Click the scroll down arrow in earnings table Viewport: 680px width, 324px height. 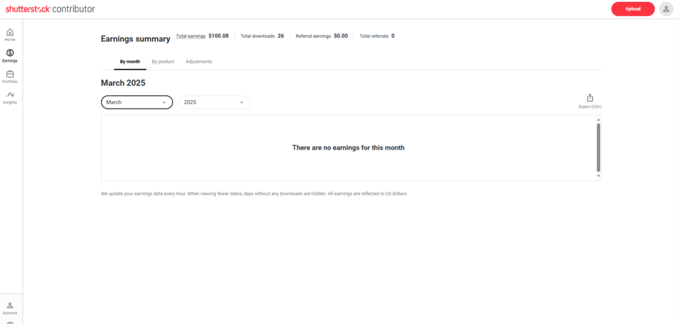click(x=598, y=176)
